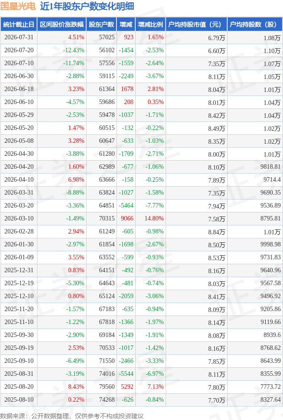
Task: Click the 2026-03-10 date cell
Action: pyautogui.click(x=19, y=218)
